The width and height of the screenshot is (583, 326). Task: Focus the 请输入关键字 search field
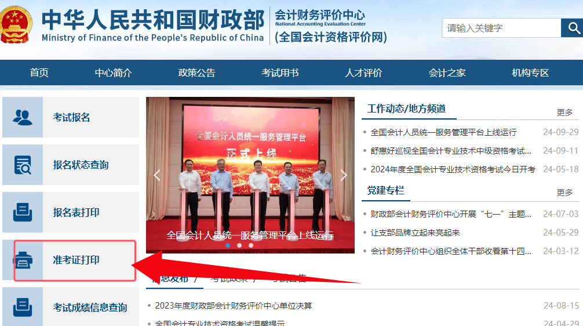point(501,28)
